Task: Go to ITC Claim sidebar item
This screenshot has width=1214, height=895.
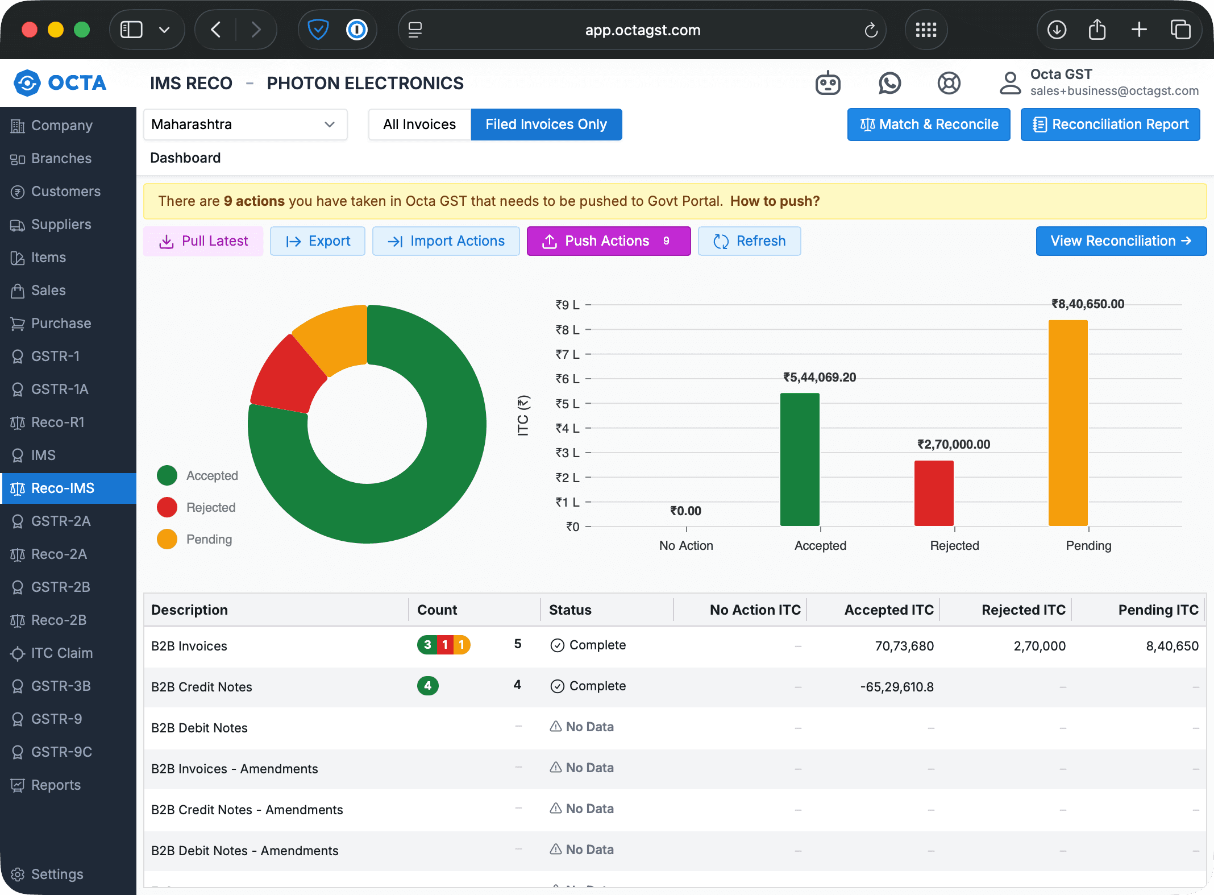Action: pos(61,653)
